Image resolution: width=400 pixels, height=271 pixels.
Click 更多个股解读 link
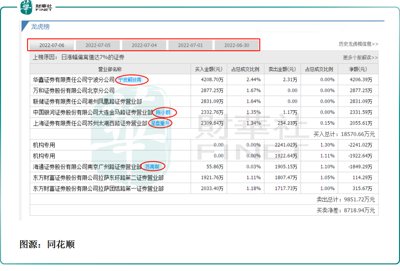click(360, 58)
